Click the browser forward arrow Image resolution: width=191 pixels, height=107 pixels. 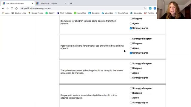tap(7, 8)
